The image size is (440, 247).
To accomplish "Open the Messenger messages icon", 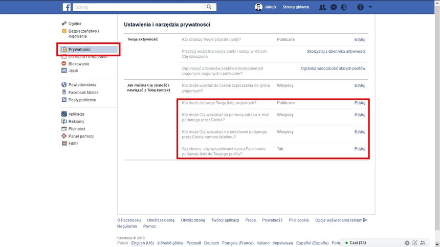I will pos(334,7).
